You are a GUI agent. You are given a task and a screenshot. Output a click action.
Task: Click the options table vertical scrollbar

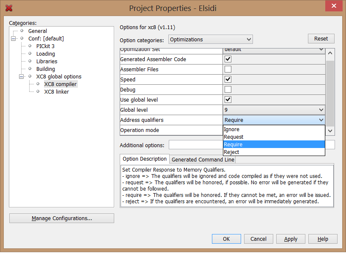click(330, 93)
